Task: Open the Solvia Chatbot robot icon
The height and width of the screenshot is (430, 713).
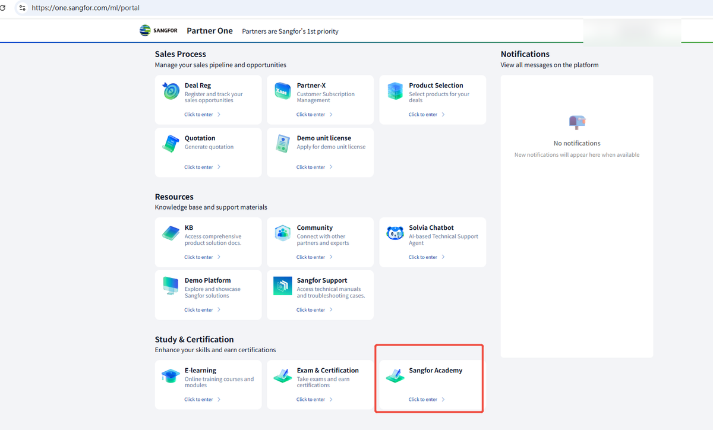Action: (395, 233)
